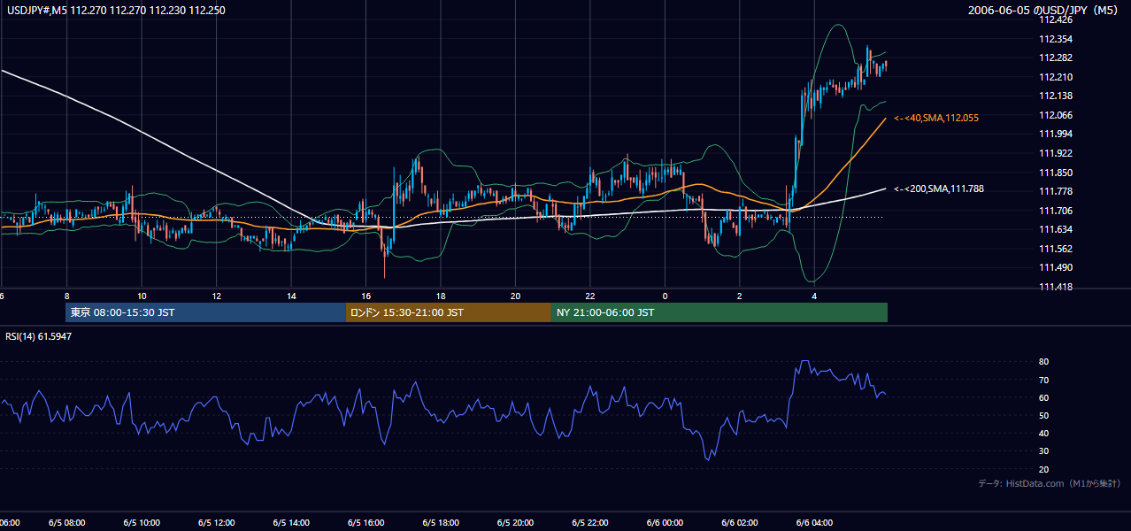This screenshot has width=1131, height=531.
Task: Click price axis value 111.994
Action: [x=1055, y=134]
